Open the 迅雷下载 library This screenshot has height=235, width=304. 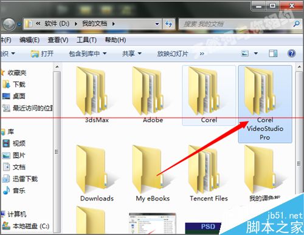(x=20, y=179)
